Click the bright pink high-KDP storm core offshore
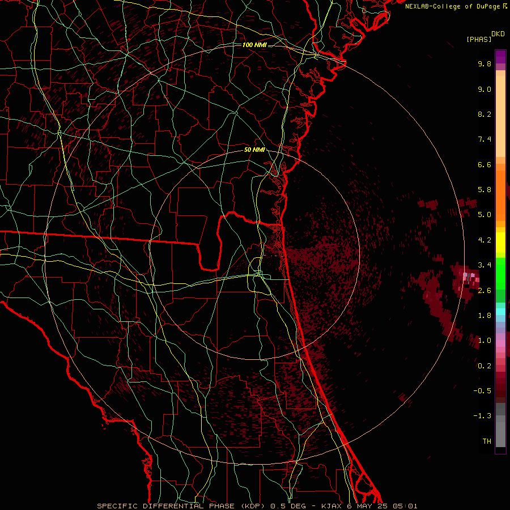 (x=470, y=278)
